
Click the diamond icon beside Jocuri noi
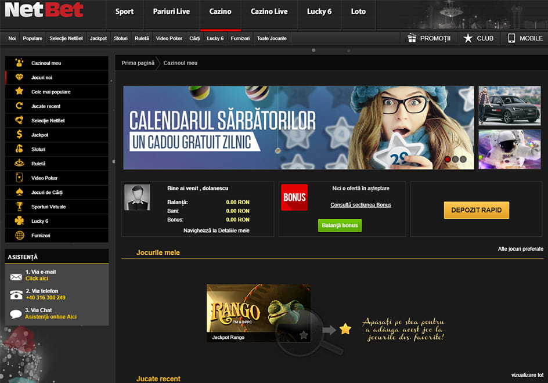[x=19, y=77]
